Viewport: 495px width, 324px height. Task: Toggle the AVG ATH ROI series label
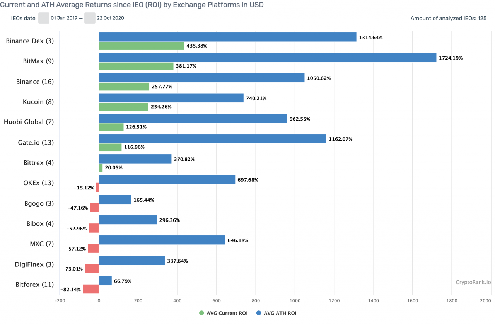click(280, 313)
